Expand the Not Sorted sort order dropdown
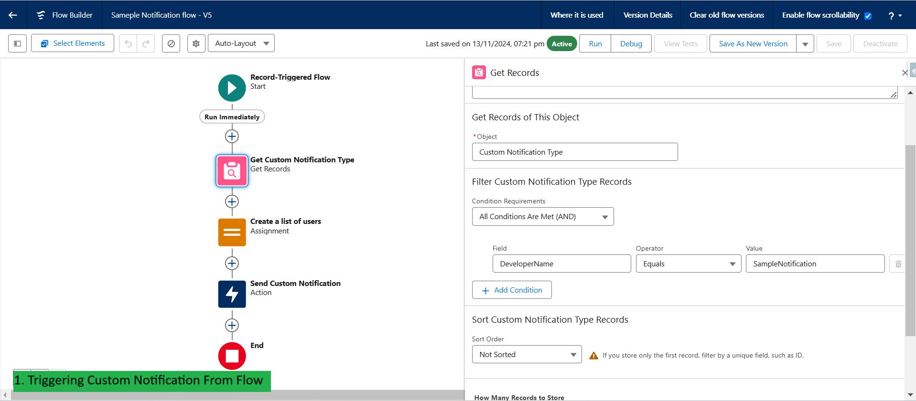The height and width of the screenshot is (401, 916). (x=527, y=354)
